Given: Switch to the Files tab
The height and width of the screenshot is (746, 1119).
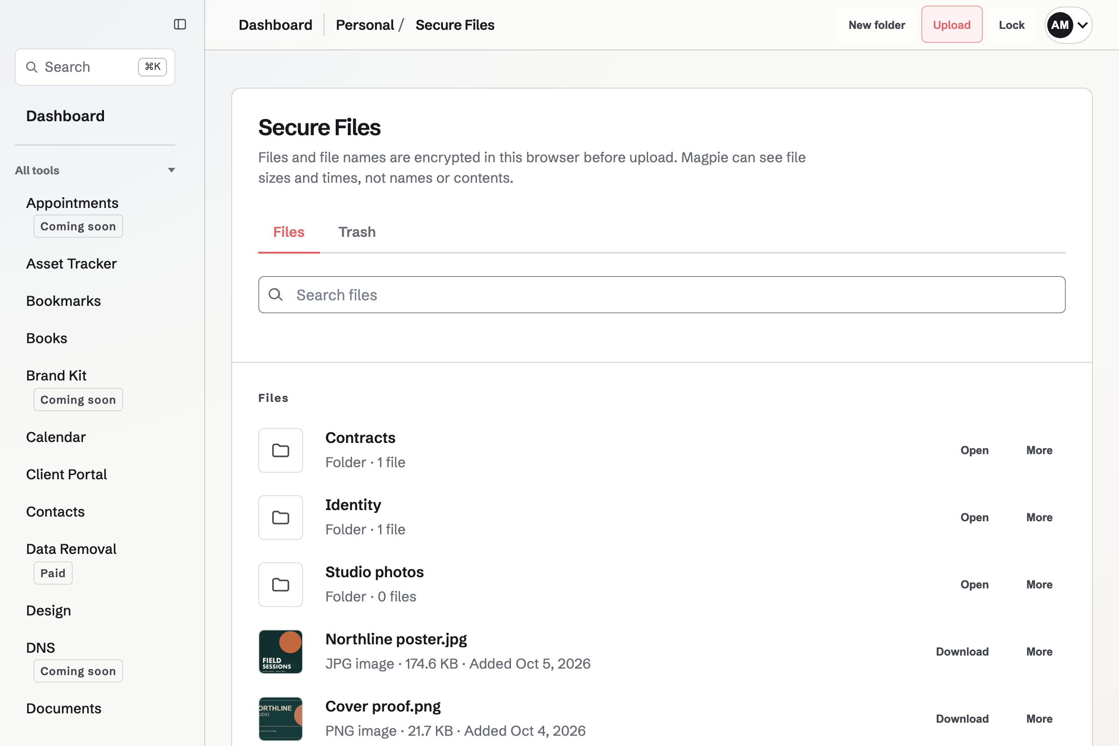Looking at the screenshot, I should click(x=289, y=232).
